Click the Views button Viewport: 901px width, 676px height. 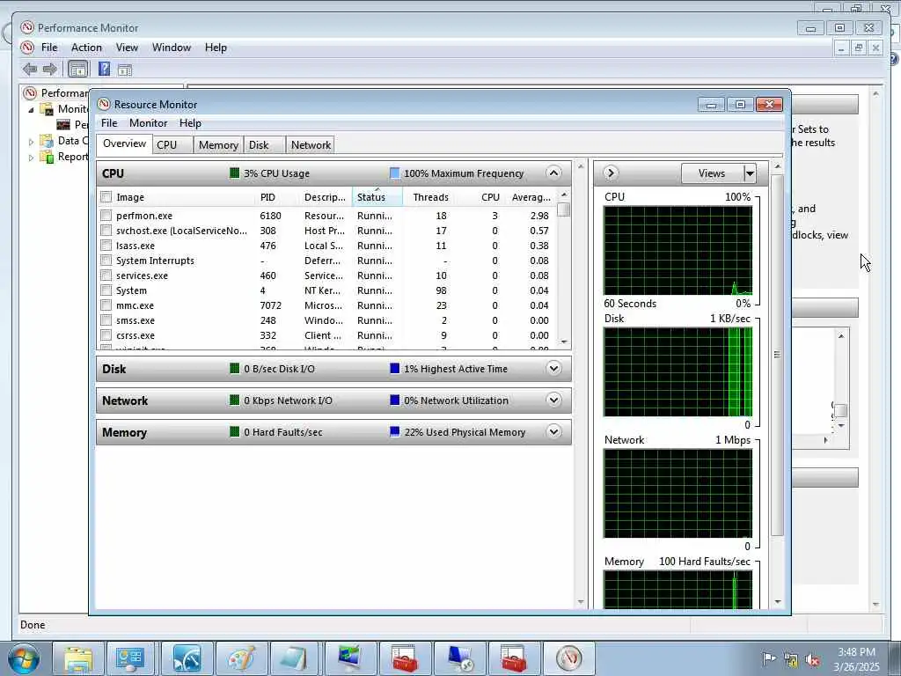coord(712,173)
